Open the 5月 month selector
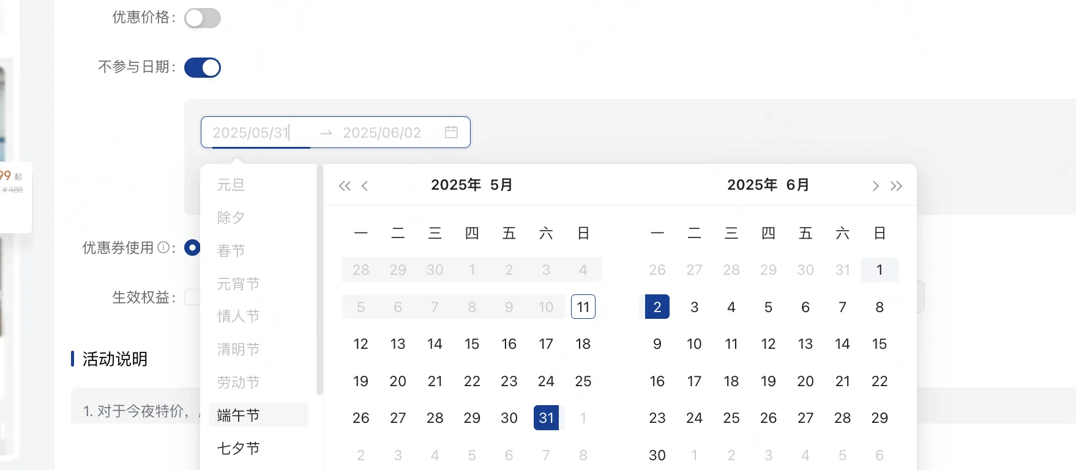This screenshot has width=1076, height=470. point(502,185)
